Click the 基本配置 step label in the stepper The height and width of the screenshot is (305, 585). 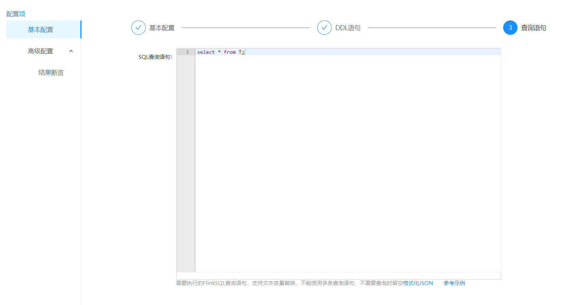coord(162,28)
